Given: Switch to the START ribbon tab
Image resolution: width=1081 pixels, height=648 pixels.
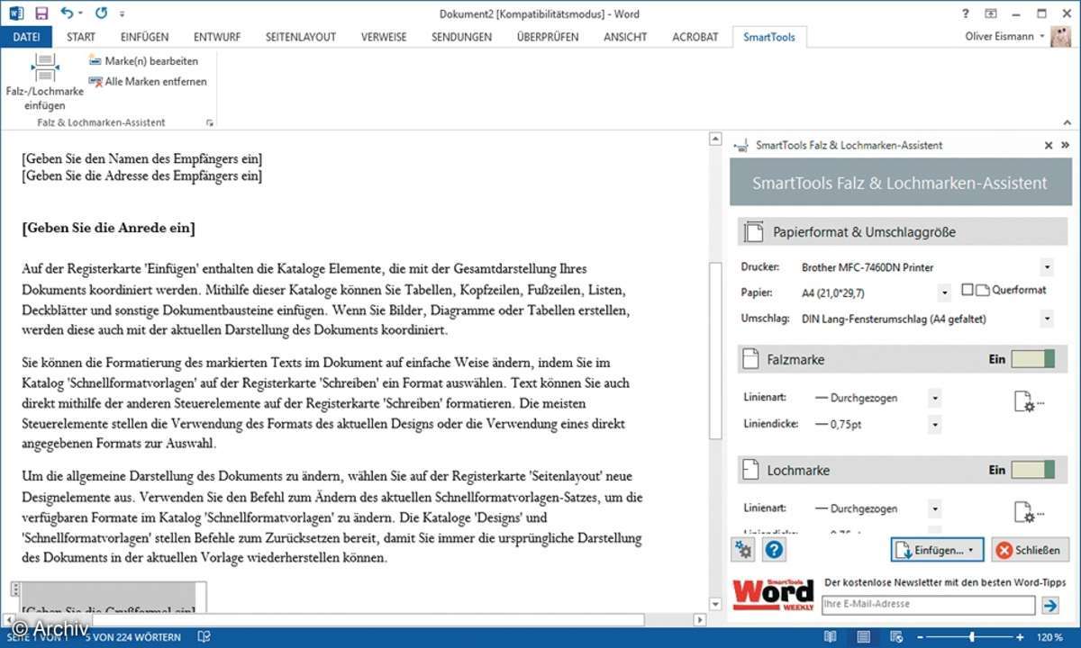Looking at the screenshot, I should click(x=81, y=37).
